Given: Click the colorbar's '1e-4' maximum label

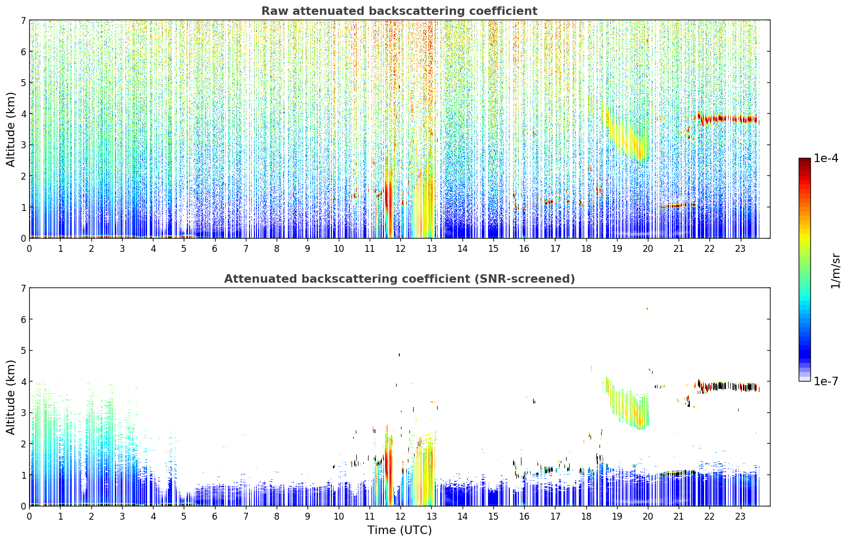Looking at the screenshot, I should pos(826,158).
